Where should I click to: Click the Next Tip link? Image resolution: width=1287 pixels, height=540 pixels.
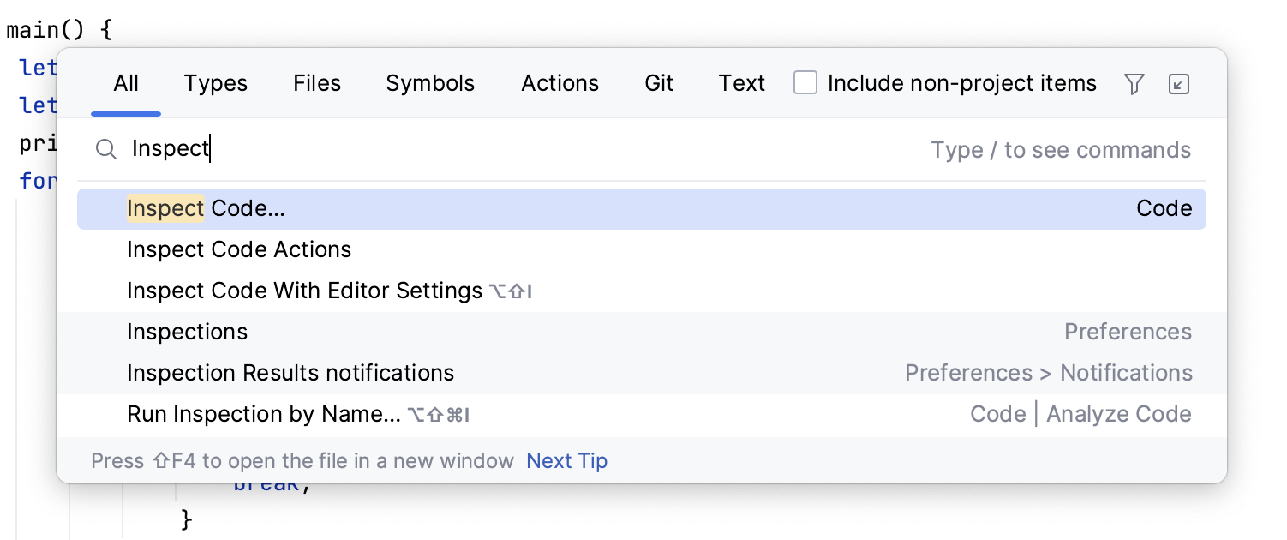(x=566, y=460)
